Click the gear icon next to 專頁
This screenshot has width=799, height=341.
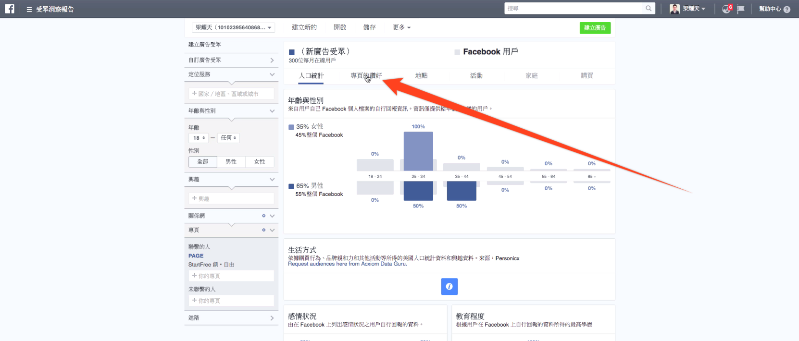pyautogui.click(x=263, y=230)
